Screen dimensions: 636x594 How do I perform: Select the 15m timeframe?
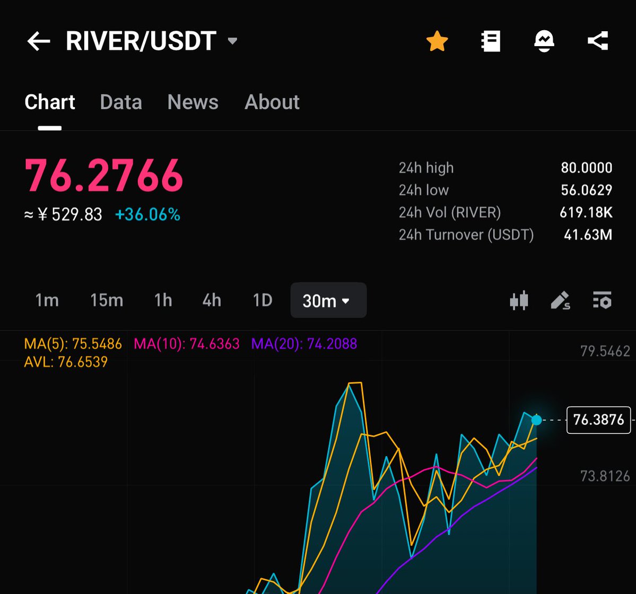[107, 301]
